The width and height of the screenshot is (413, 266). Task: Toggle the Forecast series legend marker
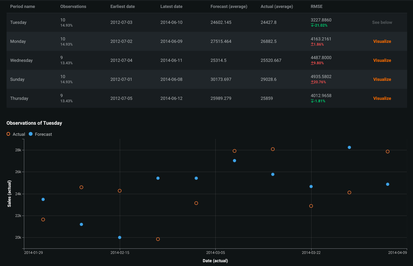tap(31, 134)
